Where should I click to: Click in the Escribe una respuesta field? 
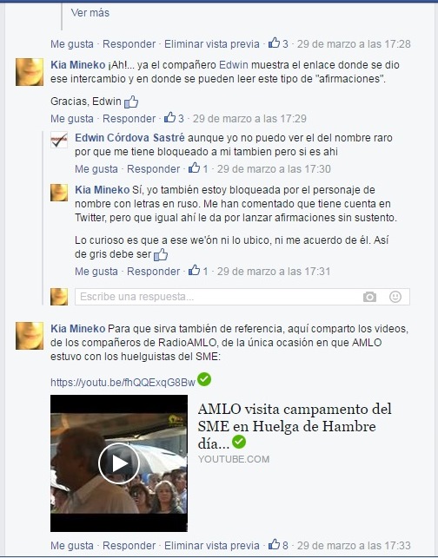[217, 297]
